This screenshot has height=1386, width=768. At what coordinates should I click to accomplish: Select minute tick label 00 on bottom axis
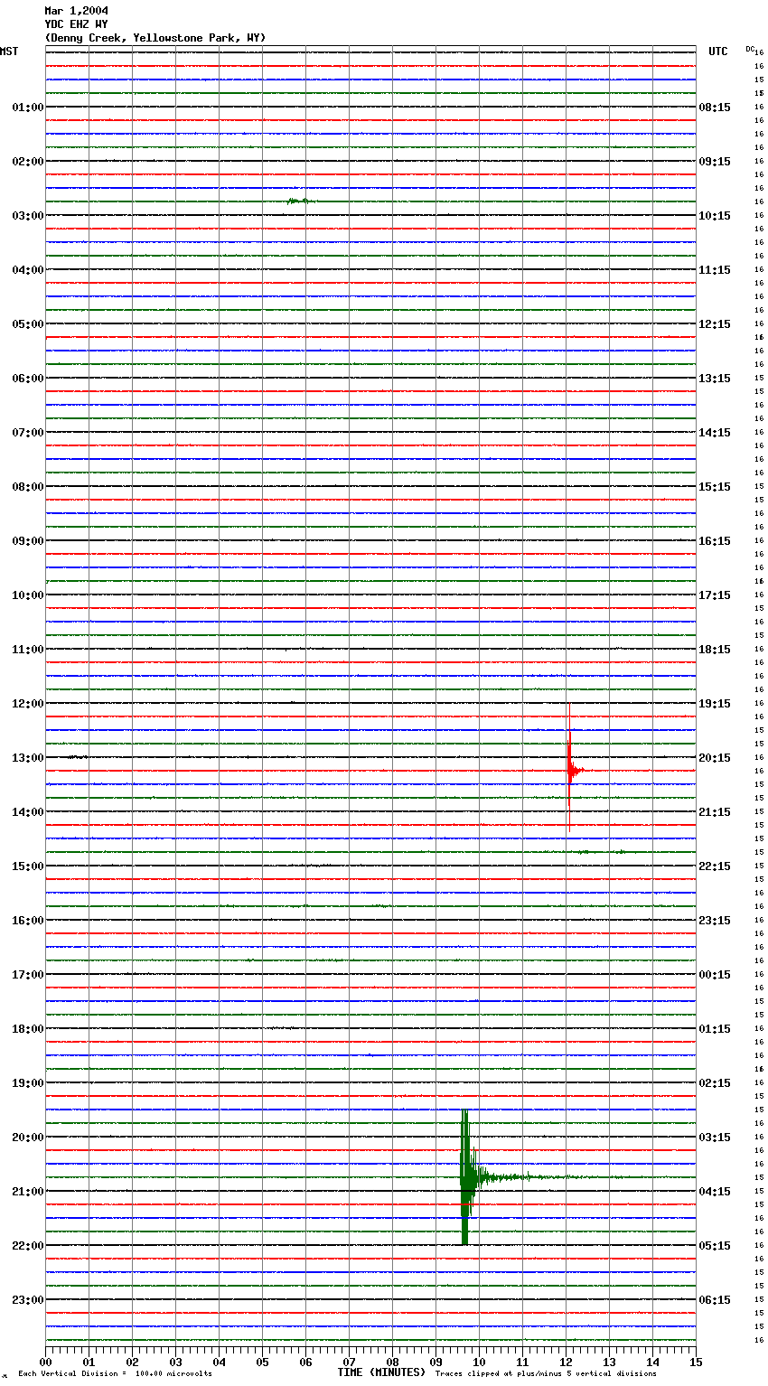point(46,1362)
